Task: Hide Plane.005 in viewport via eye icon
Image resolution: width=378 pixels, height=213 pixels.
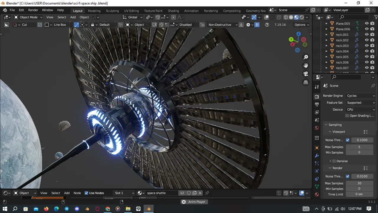Action: click(x=367, y=23)
